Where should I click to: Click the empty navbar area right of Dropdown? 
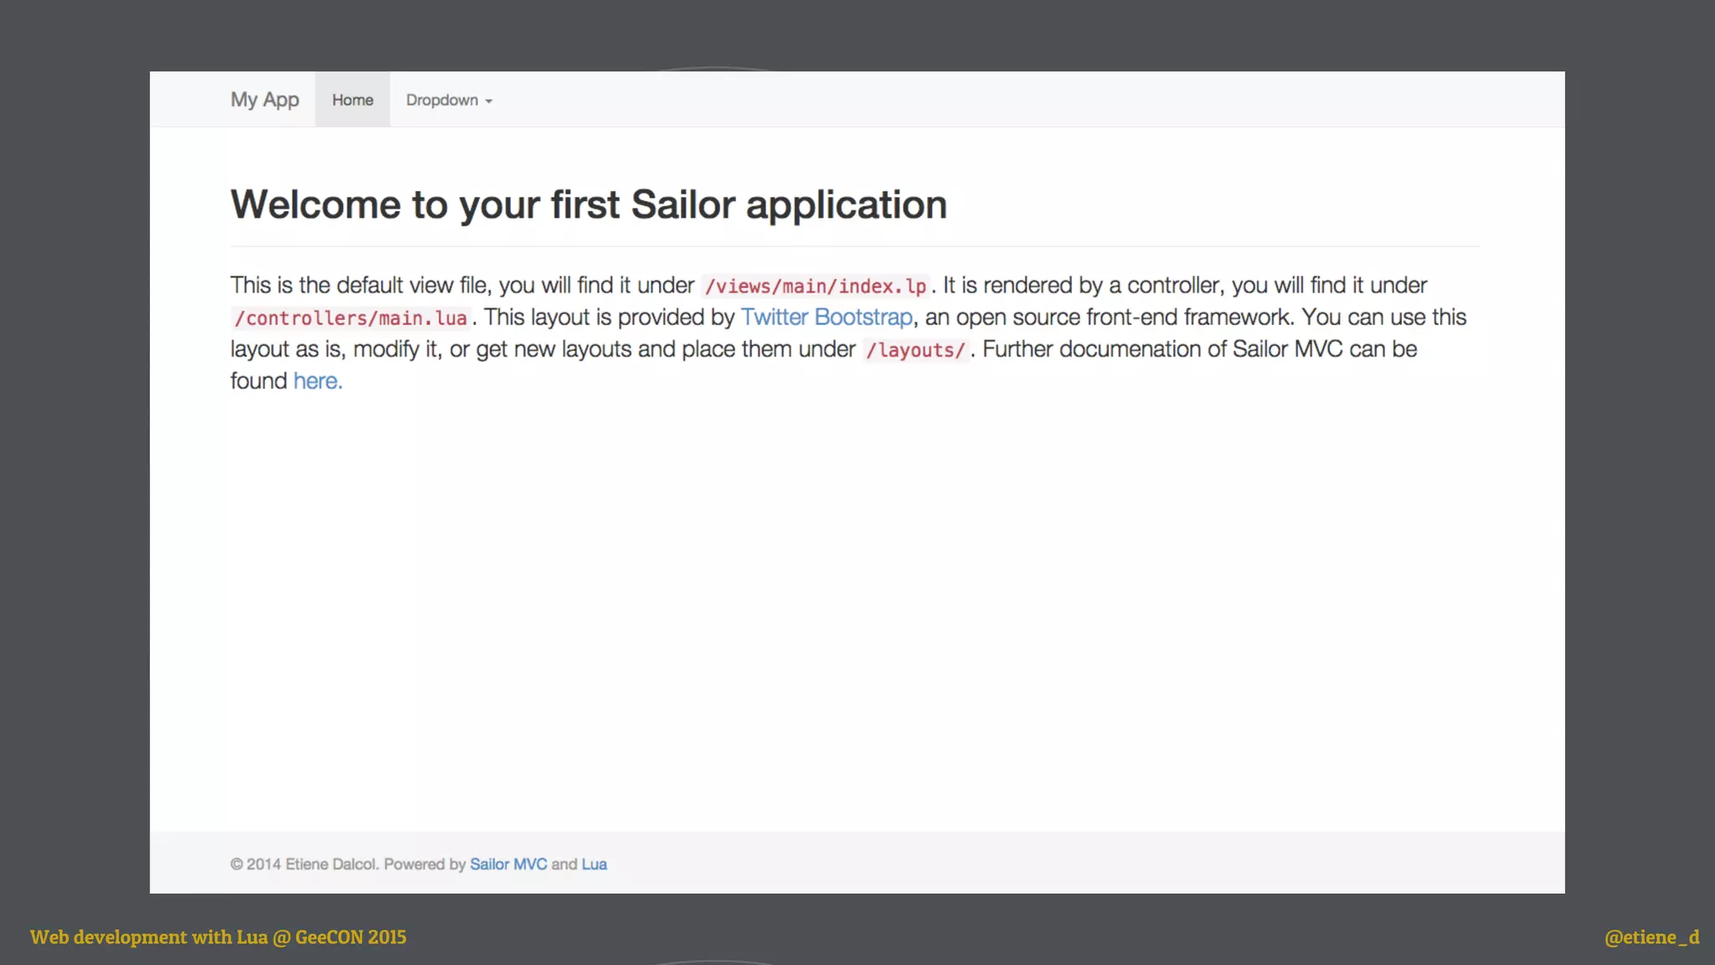point(1005,100)
